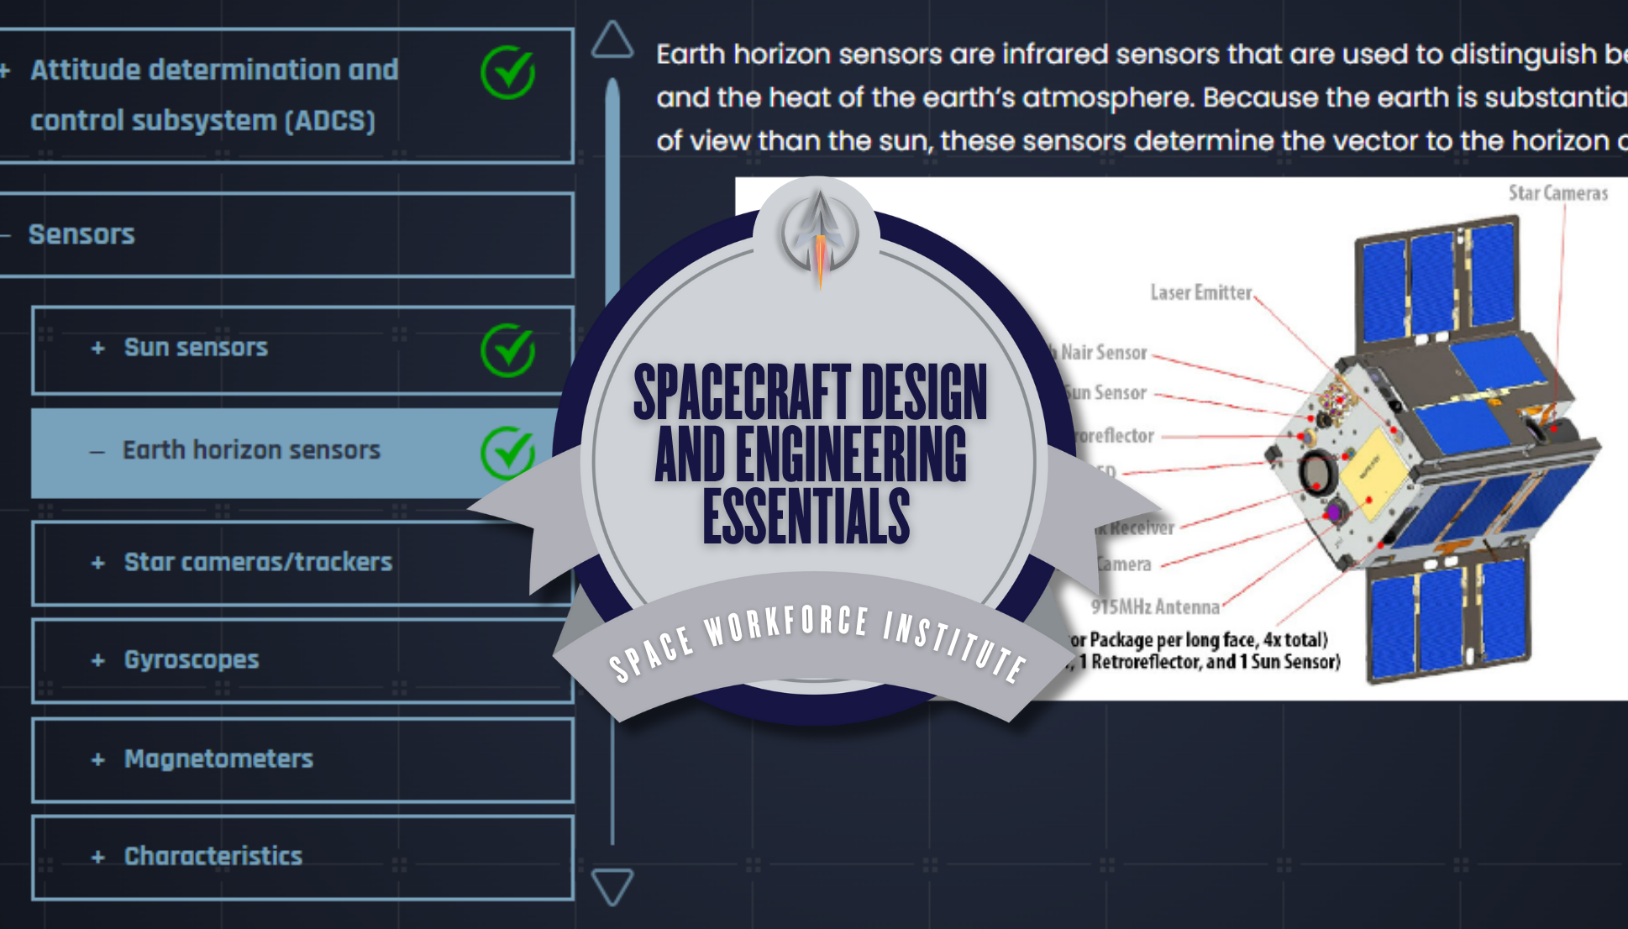1628x929 pixels.
Task: Collapse the Sensors section with the minus icon
Action: [7, 235]
